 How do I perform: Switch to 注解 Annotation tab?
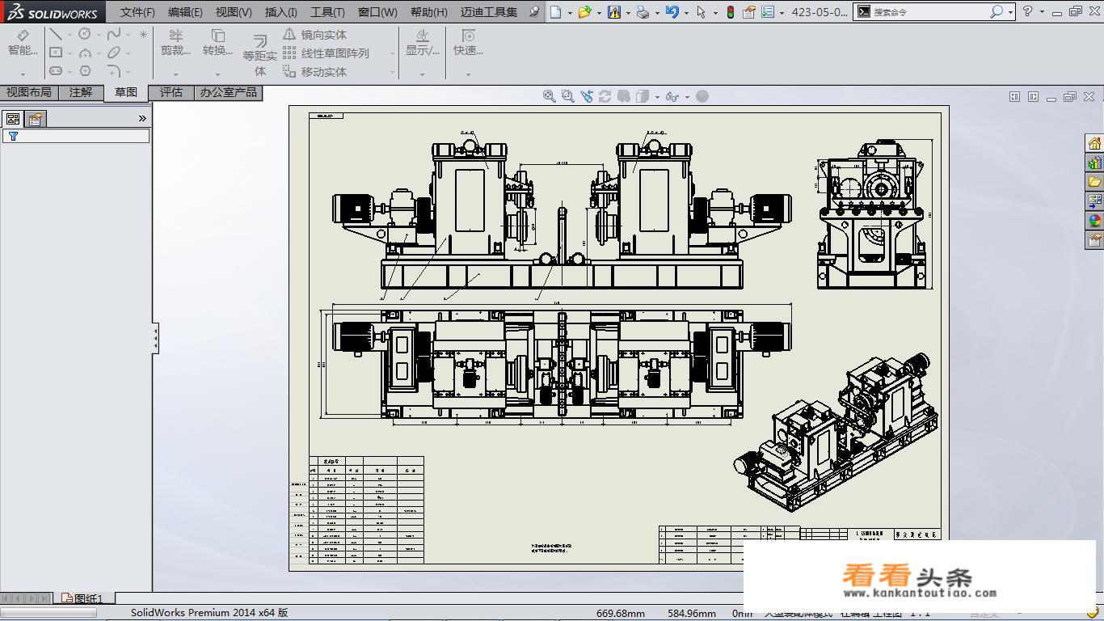[x=81, y=93]
